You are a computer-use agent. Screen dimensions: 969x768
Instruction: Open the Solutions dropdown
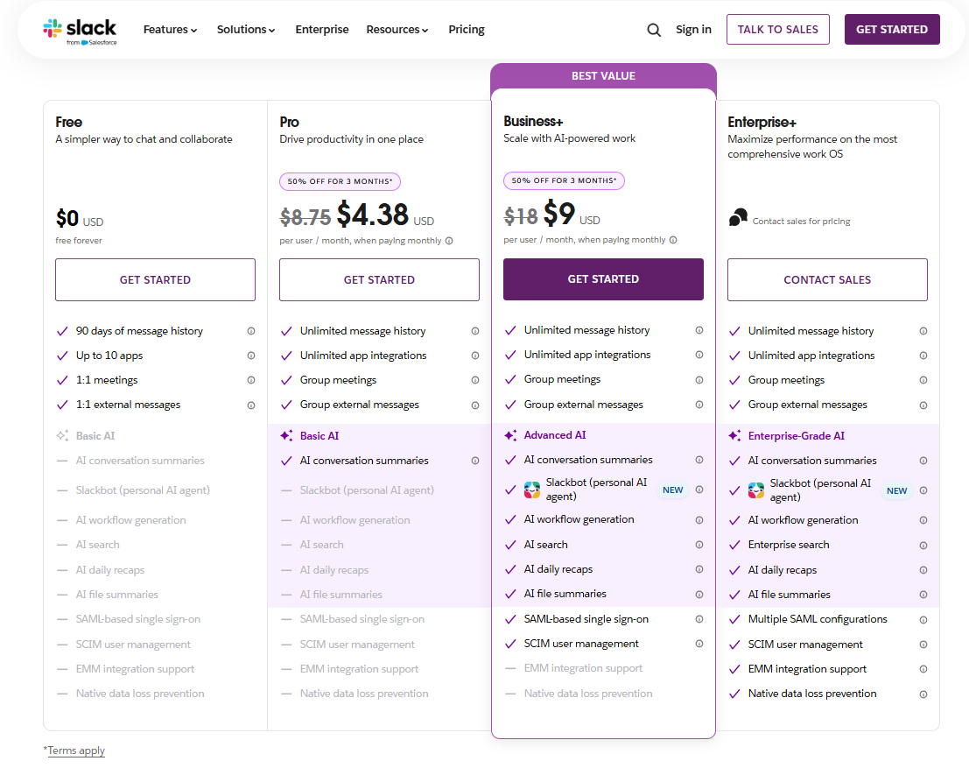(x=246, y=29)
